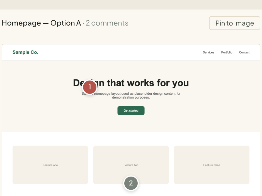Select the Feature two card
Image resolution: width=262 pixels, height=196 pixels.
pyautogui.click(x=131, y=165)
